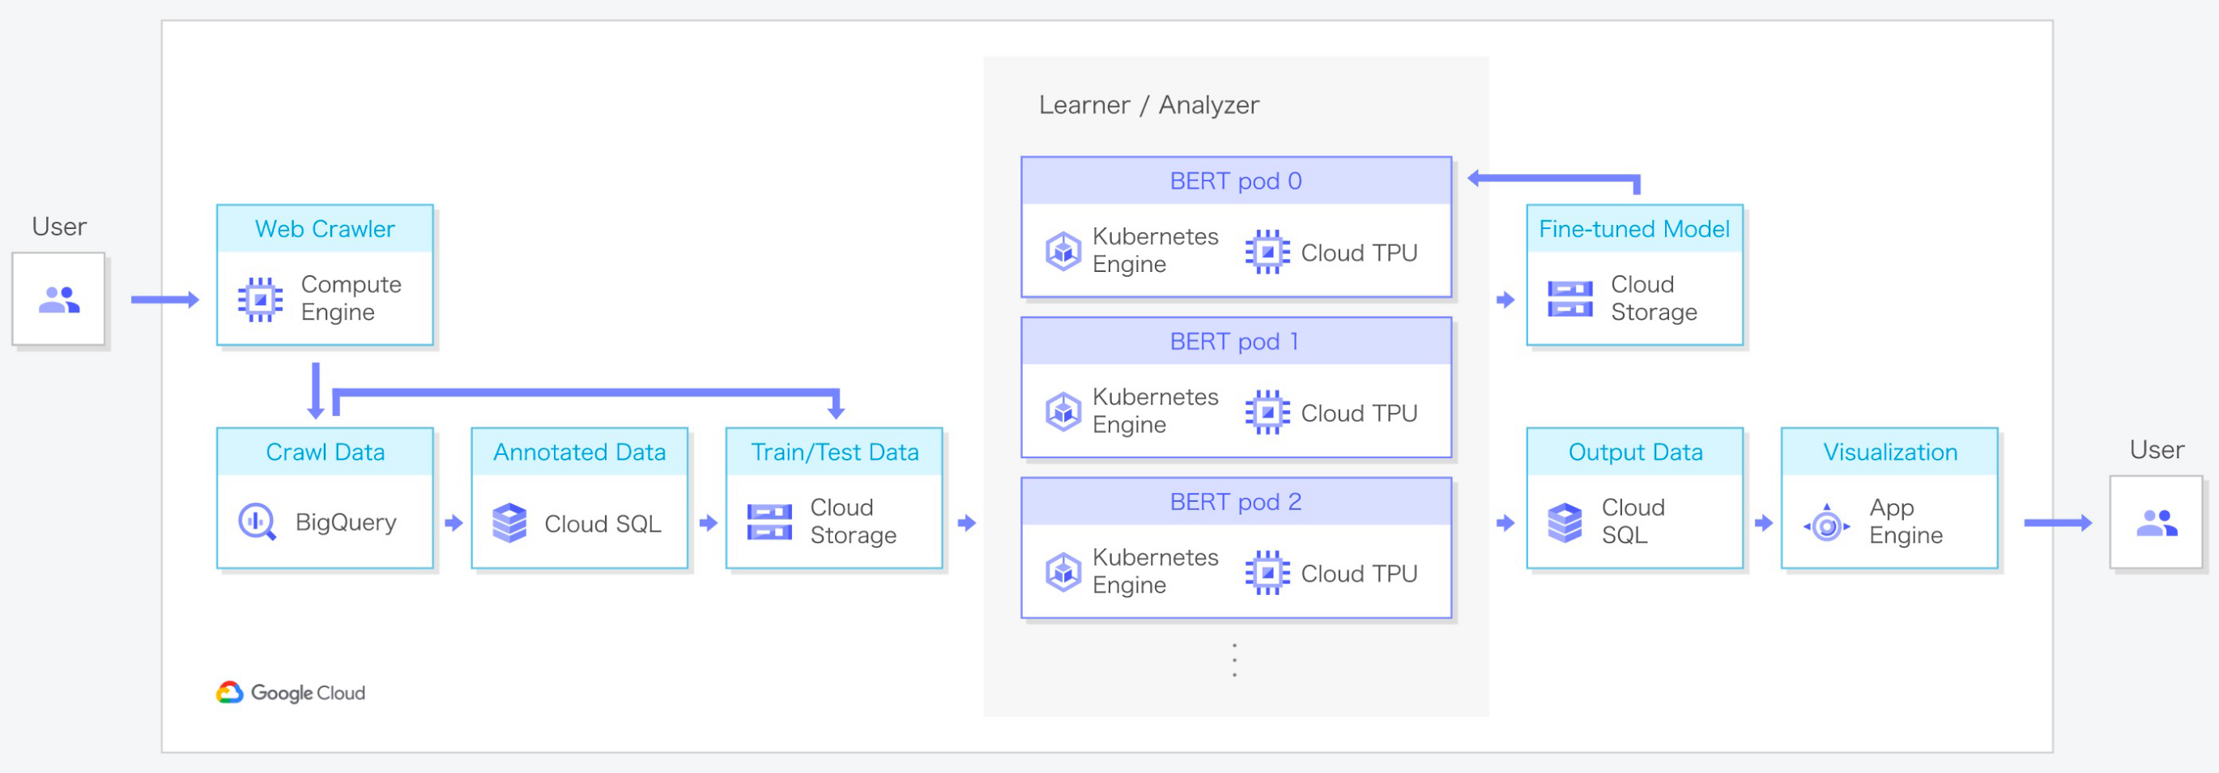Viewport: 2219px width, 773px height.
Task: Click the App Engine icon under Visualization
Action: (1826, 525)
